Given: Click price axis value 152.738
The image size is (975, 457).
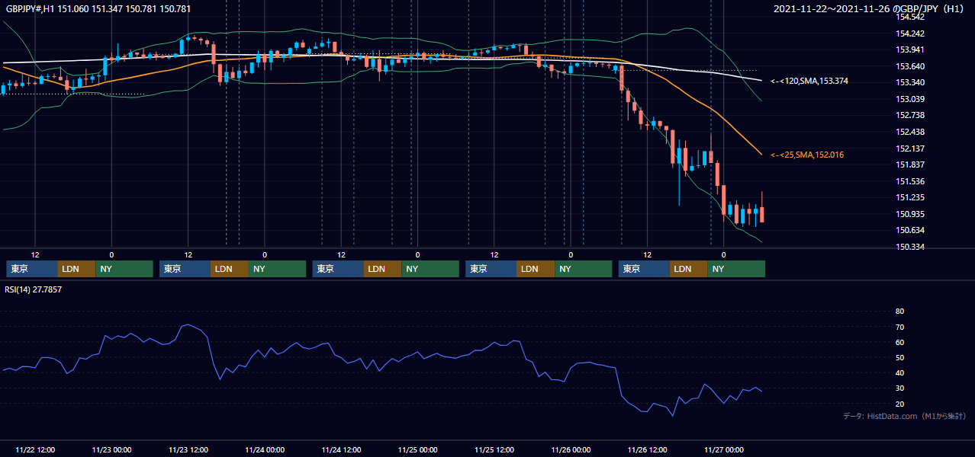Looking at the screenshot, I should [x=910, y=115].
